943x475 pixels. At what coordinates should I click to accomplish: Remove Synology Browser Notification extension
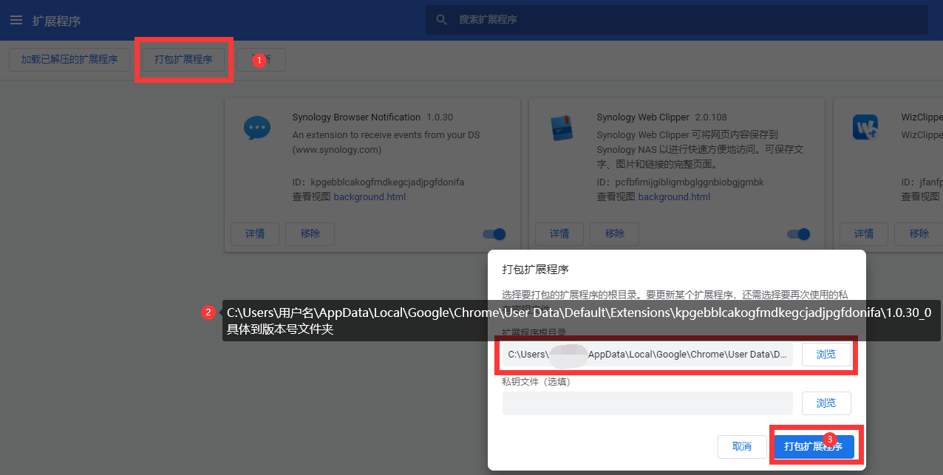click(x=310, y=233)
